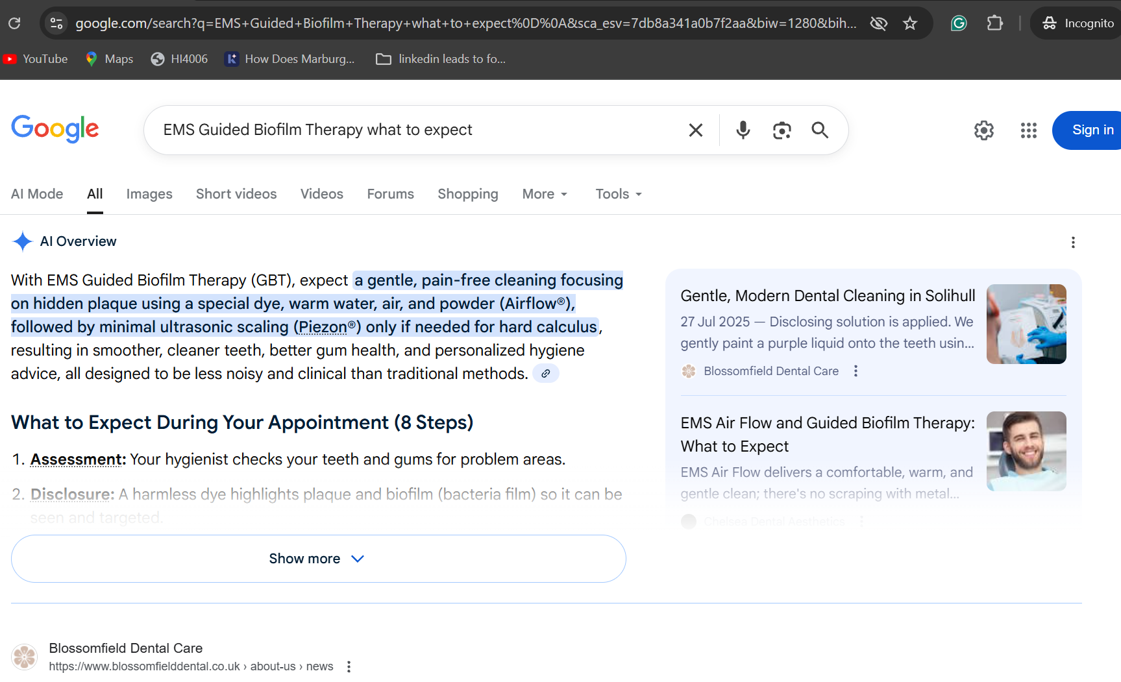Click the third-party cookies blocked eye icon
This screenshot has width=1121, height=682.
point(878,23)
